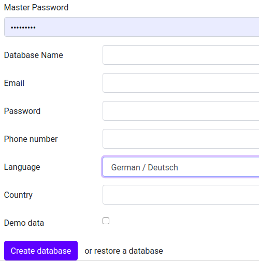
Task: Focus the Database Name input box
Action: (181, 55)
